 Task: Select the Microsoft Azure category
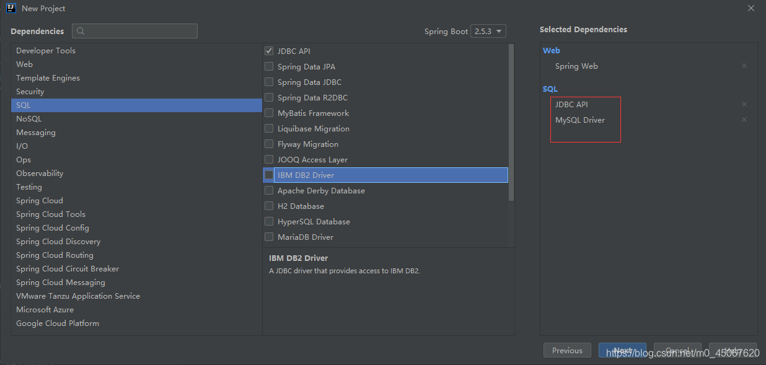(x=136, y=310)
